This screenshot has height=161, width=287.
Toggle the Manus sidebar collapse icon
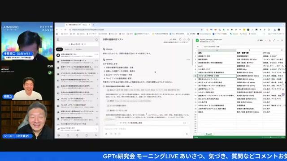tap(58, 40)
